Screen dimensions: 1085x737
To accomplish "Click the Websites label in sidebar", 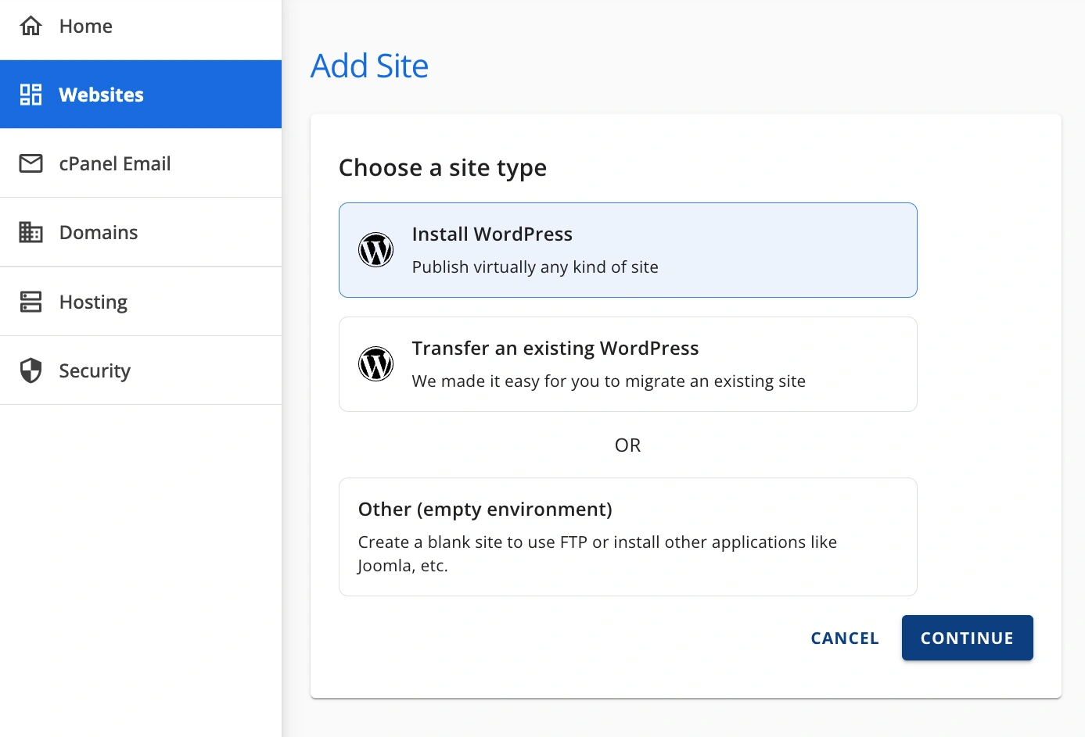I will tap(102, 95).
